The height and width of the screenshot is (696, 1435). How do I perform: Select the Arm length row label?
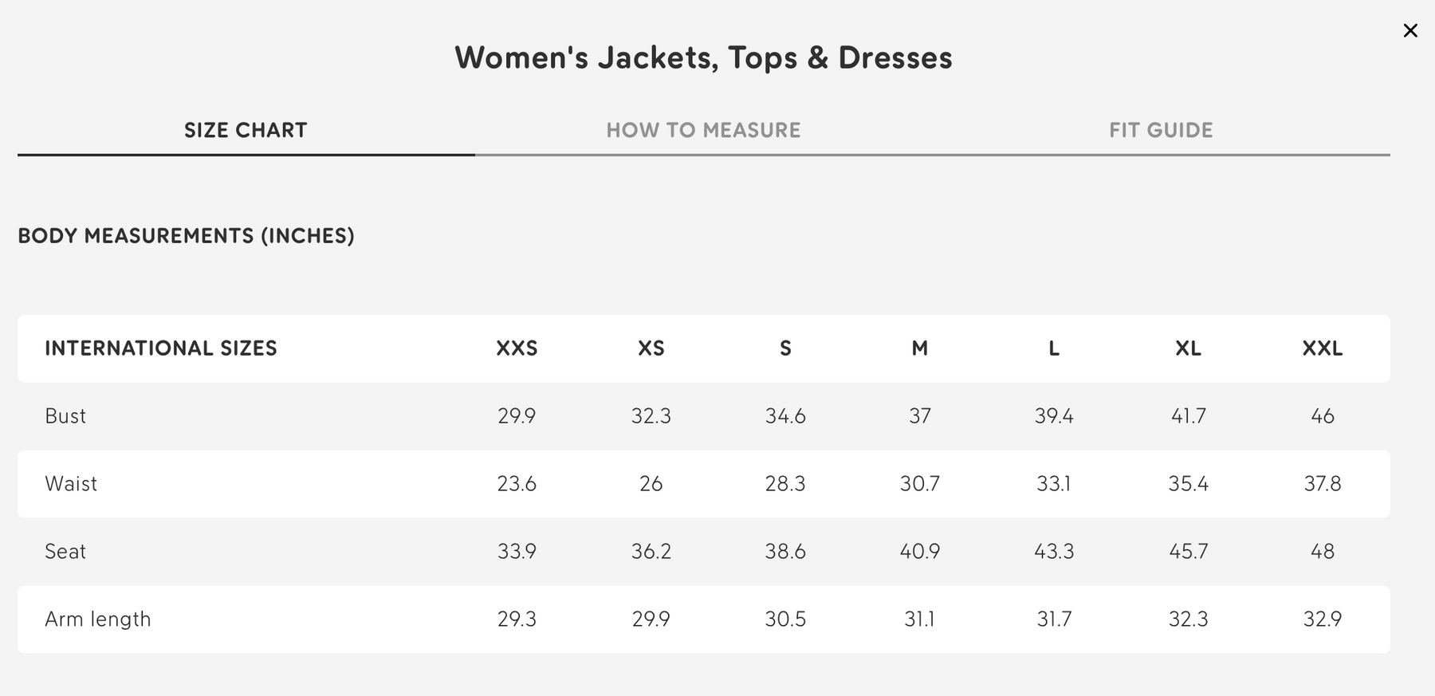(98, 619)
